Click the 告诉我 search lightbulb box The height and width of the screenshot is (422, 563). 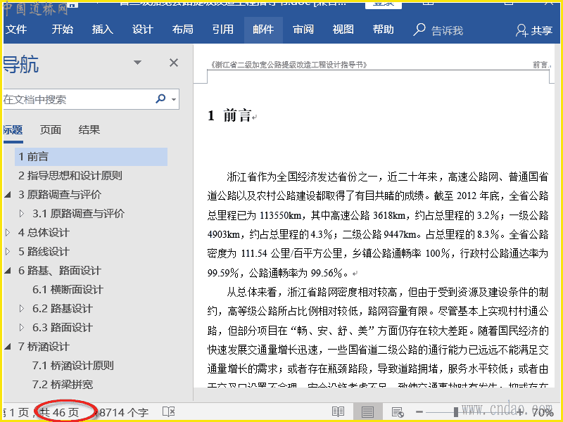438,30
